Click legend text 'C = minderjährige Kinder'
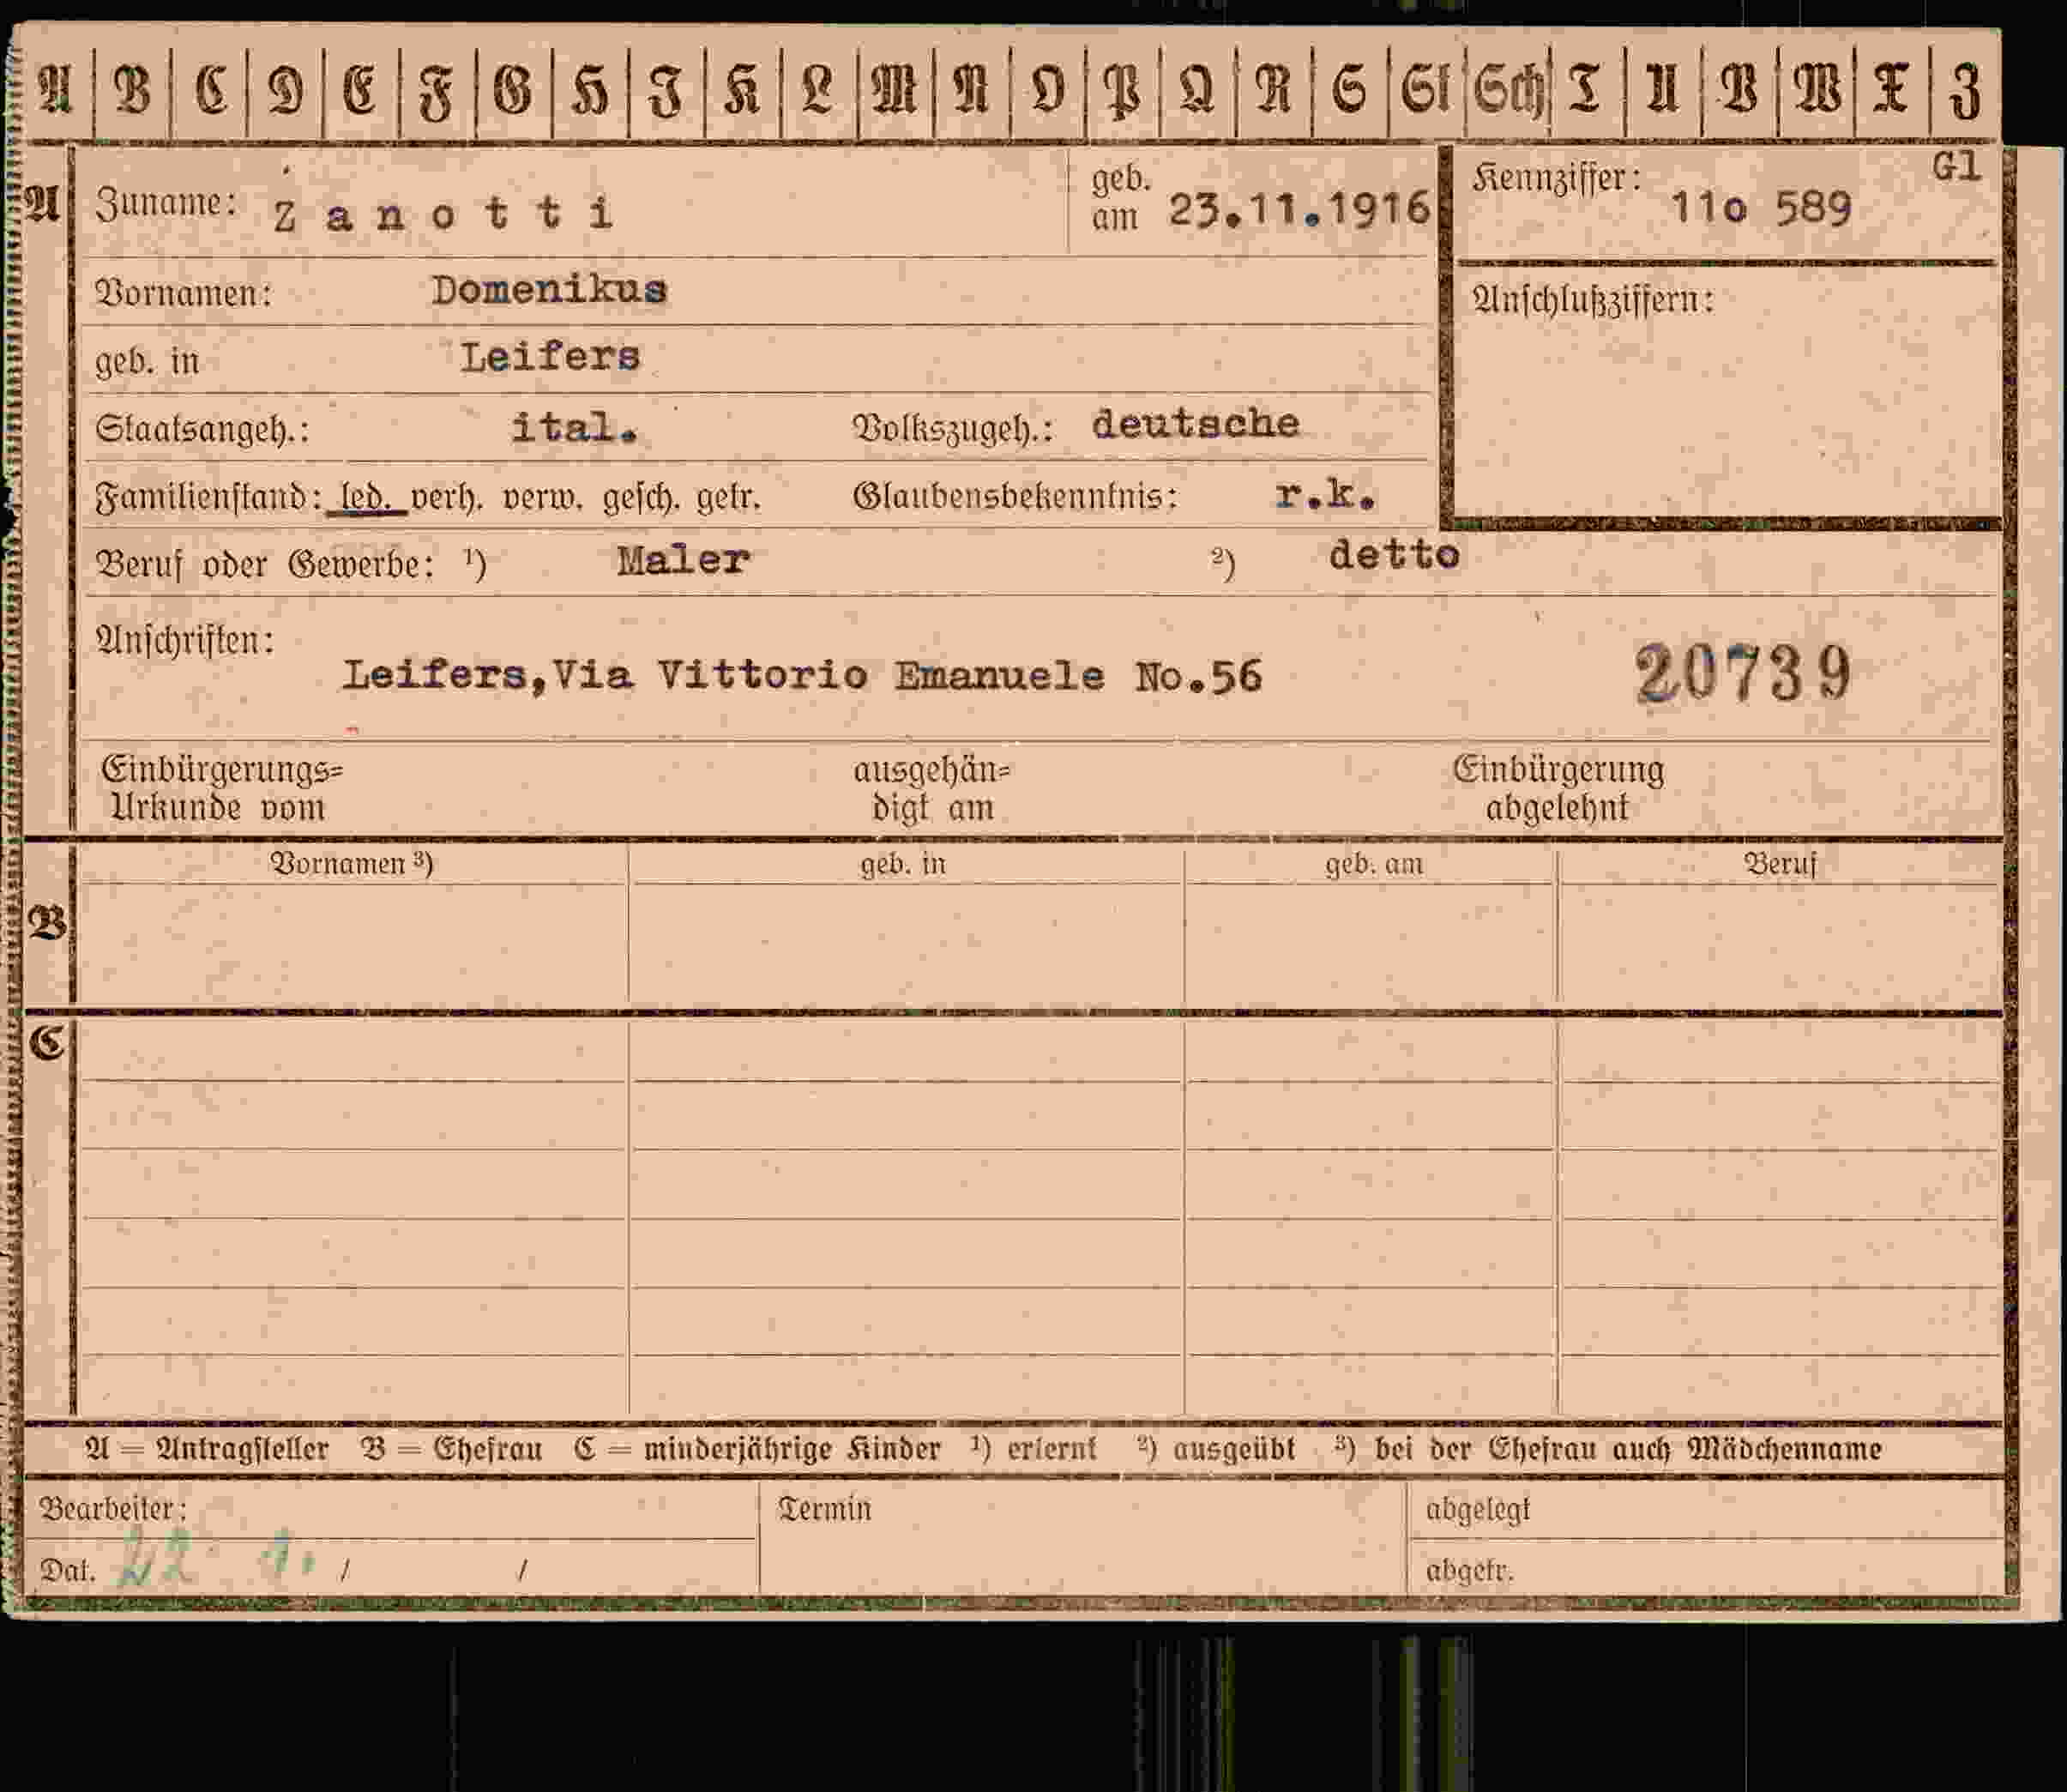Screen dimensions: 2067x1792 [x=757, y=1449]
